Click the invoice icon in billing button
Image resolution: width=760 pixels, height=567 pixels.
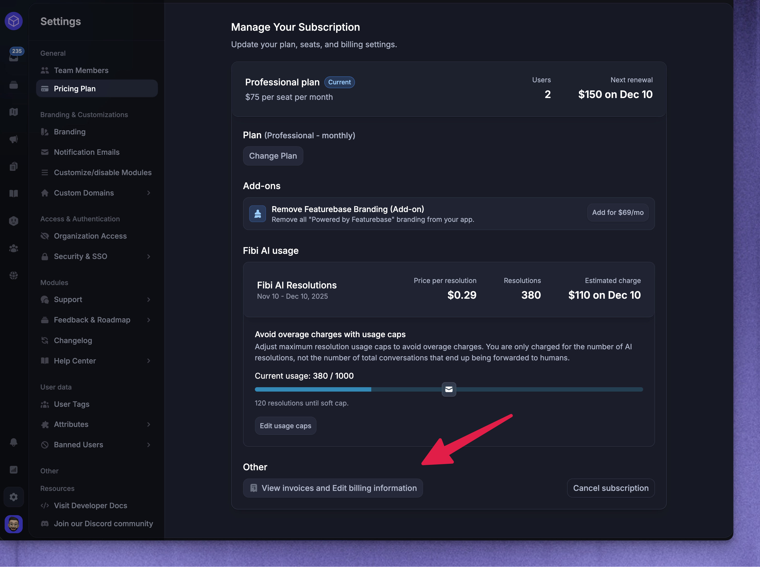click(254, 488)
